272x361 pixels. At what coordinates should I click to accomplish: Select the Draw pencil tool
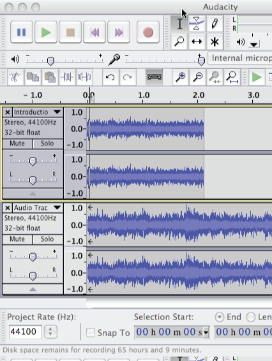click(x=215, y=24)
